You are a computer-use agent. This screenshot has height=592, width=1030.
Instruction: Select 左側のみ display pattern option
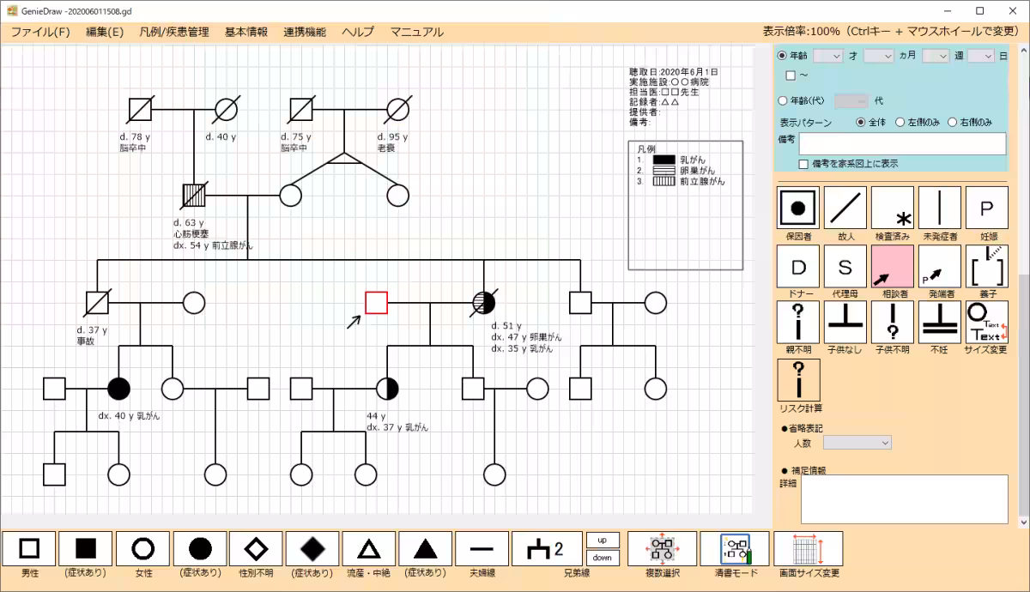pos(900,123)
